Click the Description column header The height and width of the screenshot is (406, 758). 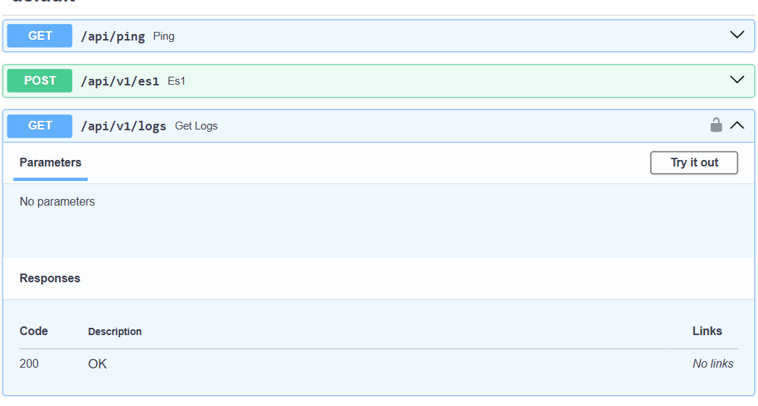[114, 331]
